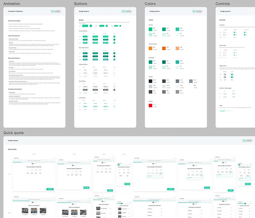
Task: Select the Colors frame label
Action: point(150,3)
